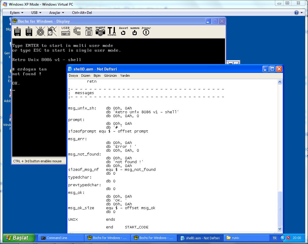Click the Notepad scrollbar up arrow
The height and width of the screenshot is (244, 308).
coord(280,82)
